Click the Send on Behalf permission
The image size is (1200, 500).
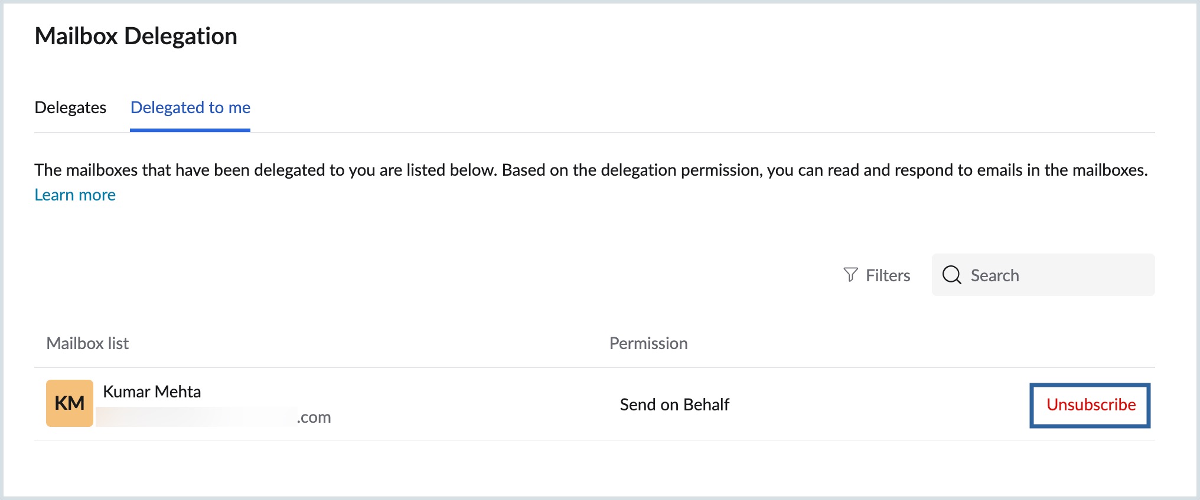[674, 404]
